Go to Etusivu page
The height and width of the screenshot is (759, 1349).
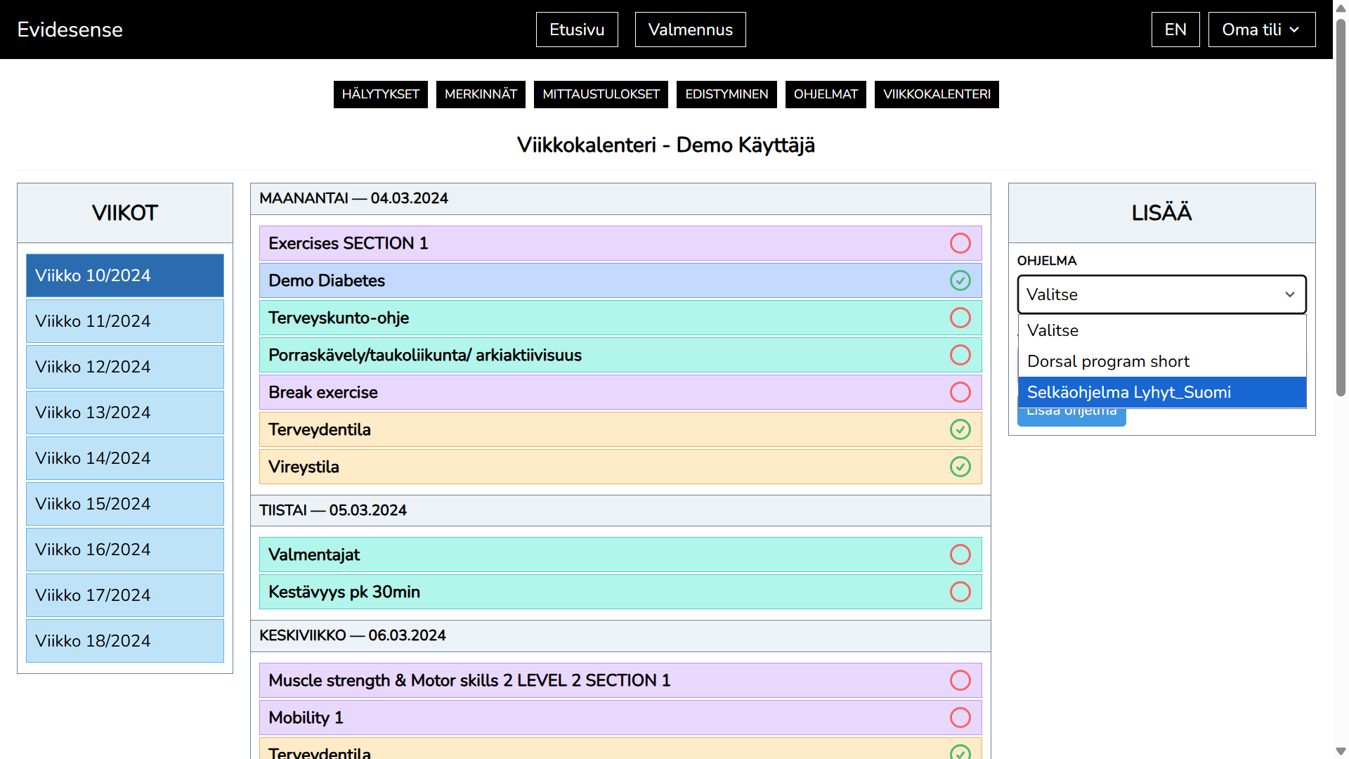(576, 30)
